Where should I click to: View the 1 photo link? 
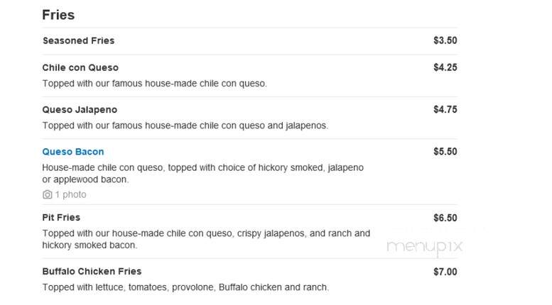pyautogui.click(x=70, y=194)
